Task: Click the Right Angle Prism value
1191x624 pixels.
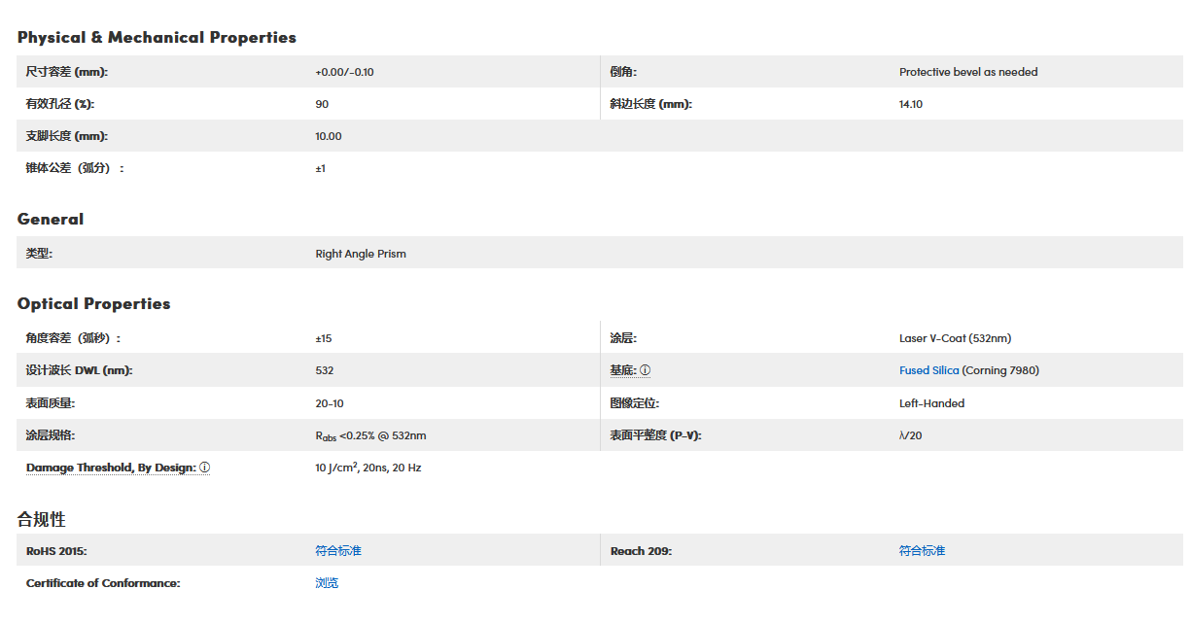Action: [x=361, y=254]
